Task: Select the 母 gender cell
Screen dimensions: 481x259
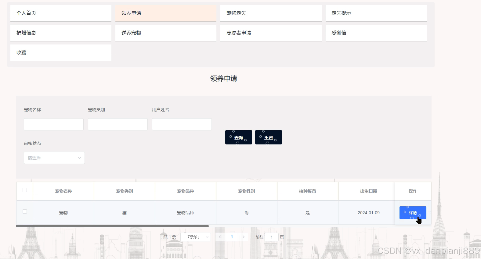Action: click(247, 213)
